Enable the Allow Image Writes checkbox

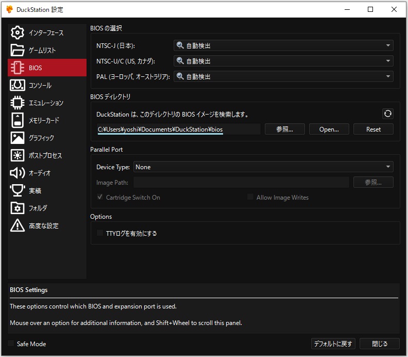pyautogui.click(x=250, y=197)
